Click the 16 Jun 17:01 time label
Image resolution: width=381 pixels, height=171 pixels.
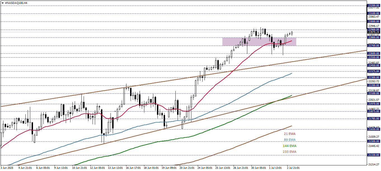click(133, 168)
